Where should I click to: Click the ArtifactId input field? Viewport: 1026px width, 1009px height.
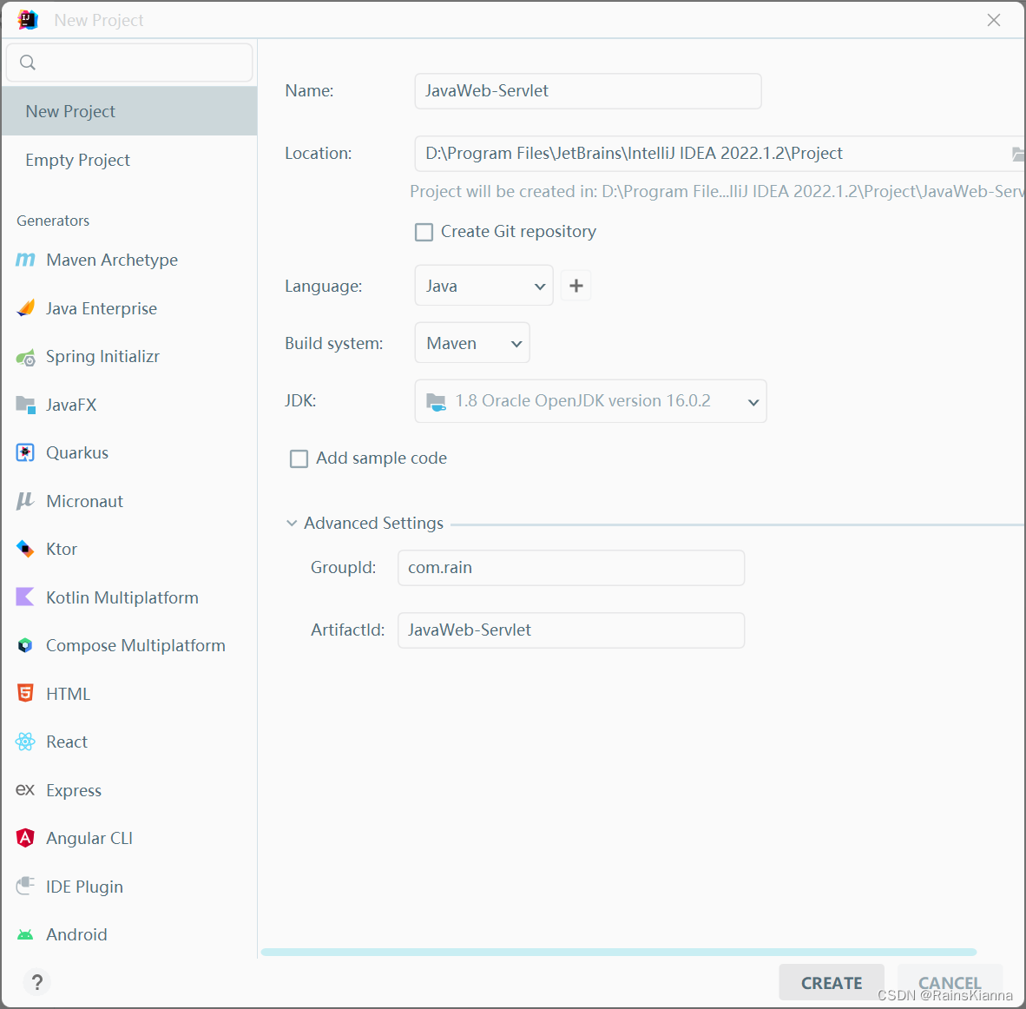[570, 630]
